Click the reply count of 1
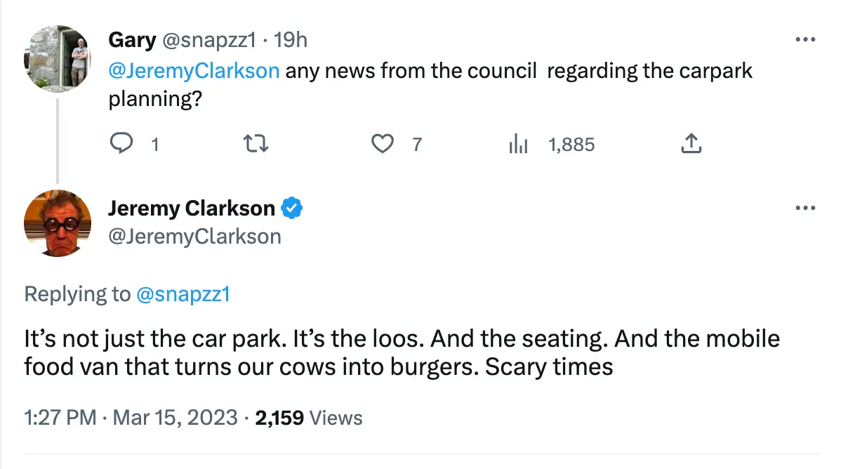 [x=156, y=144]
